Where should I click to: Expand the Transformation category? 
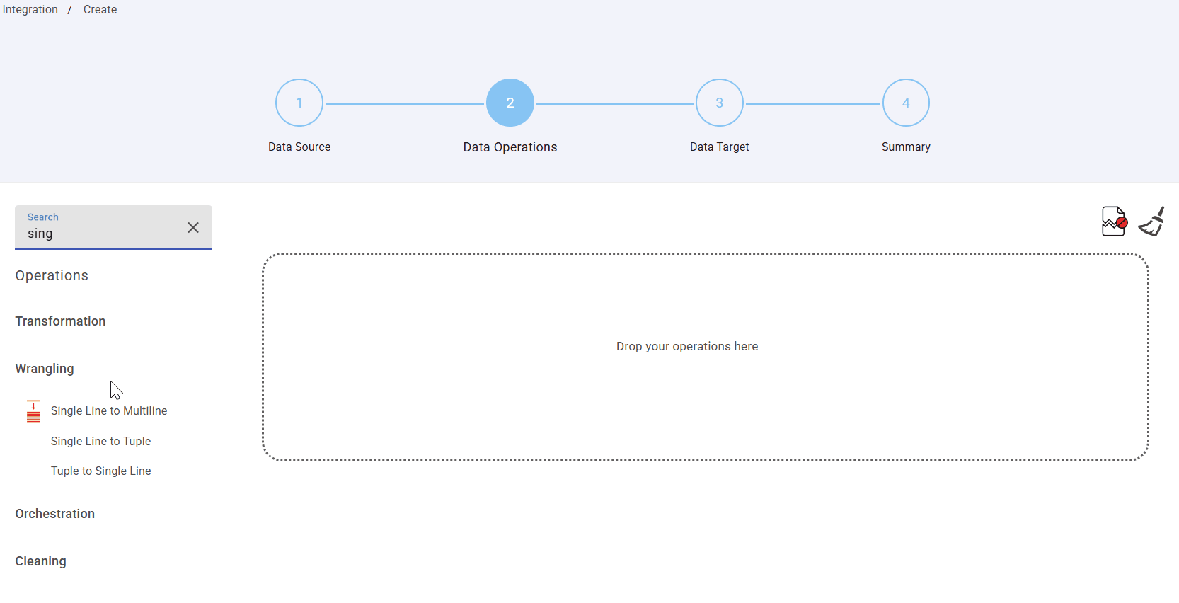click(x=60, y=321)
